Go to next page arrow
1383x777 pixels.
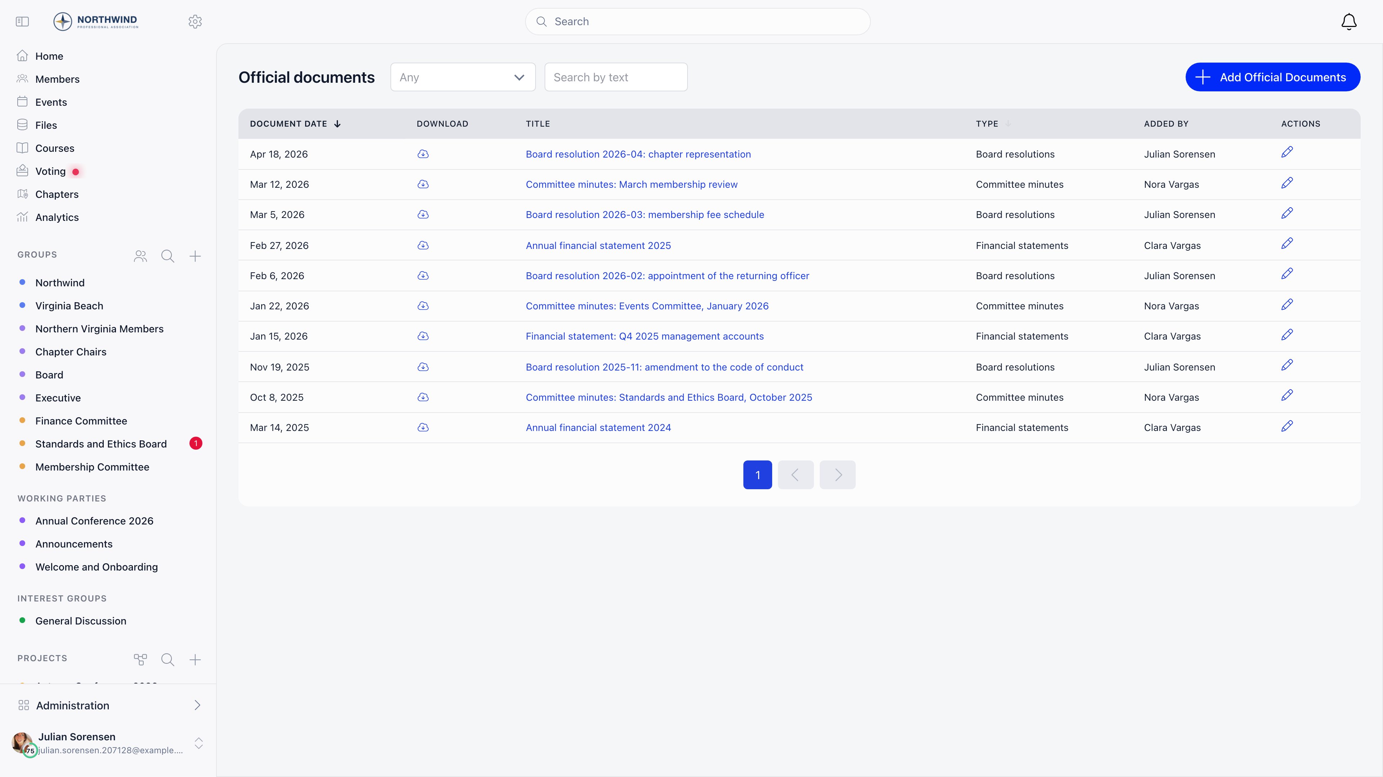837,474
